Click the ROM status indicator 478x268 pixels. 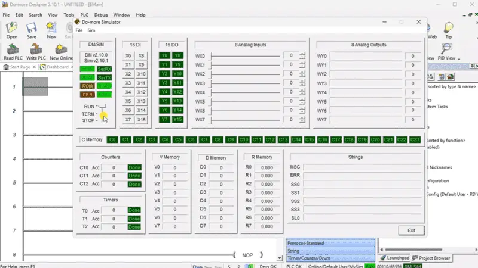87,86
